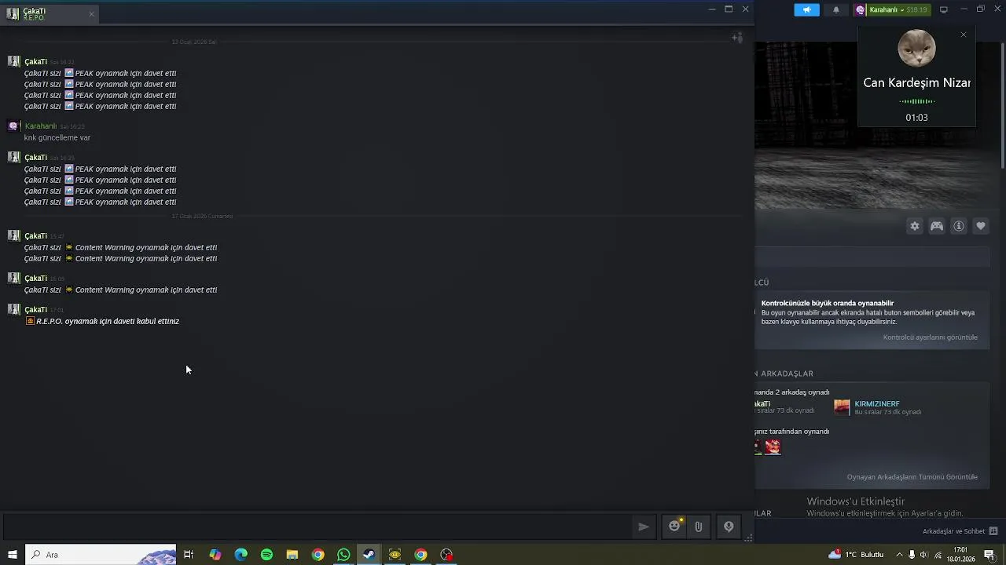Expand hidden system tray icons chevron
The image size is (1006, 565).
coord(899,555)
